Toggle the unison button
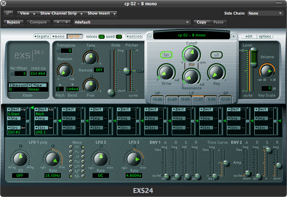This screenshot has height=197, width=287. click(134, 36)
